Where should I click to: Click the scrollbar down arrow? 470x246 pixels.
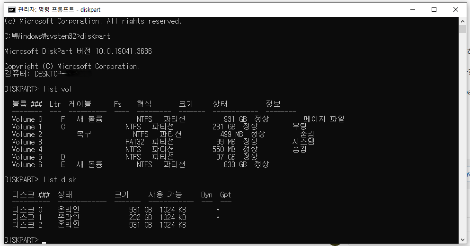click(x=462, y=240)
